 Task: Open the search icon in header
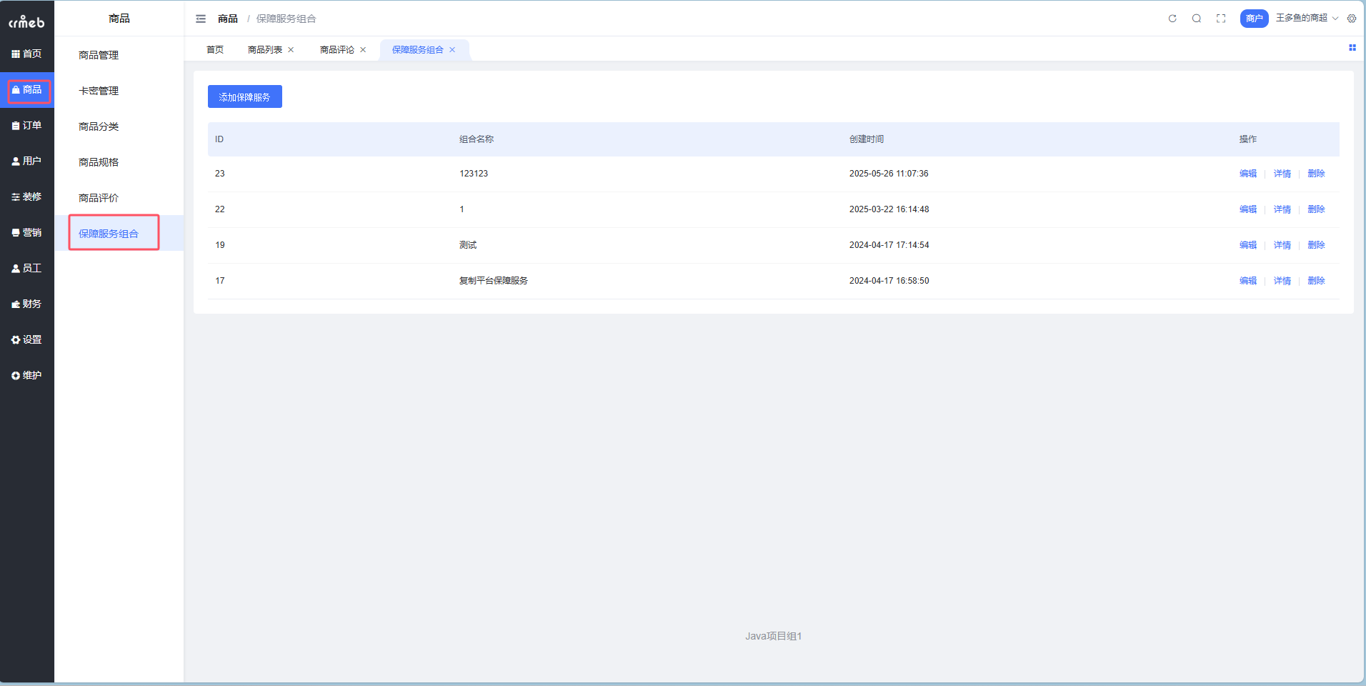[x=1197, y=19]
